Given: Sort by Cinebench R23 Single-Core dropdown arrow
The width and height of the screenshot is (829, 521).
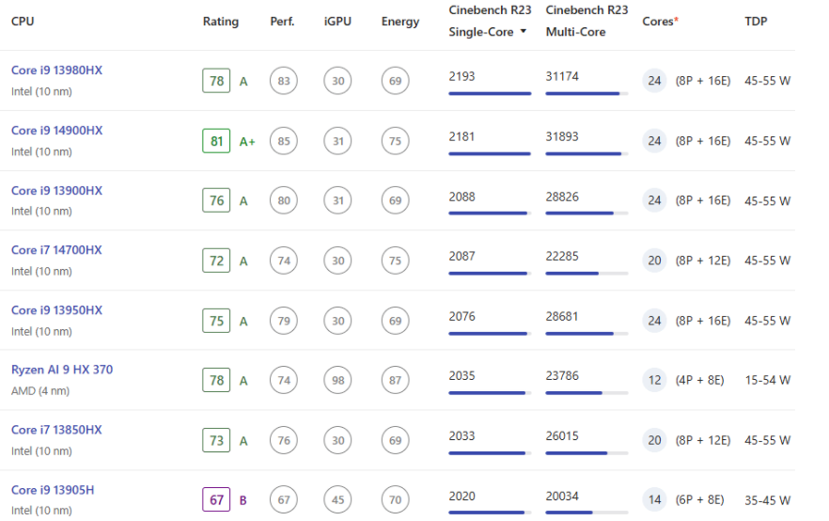Looking at the screenshot, I should point(523,32).
